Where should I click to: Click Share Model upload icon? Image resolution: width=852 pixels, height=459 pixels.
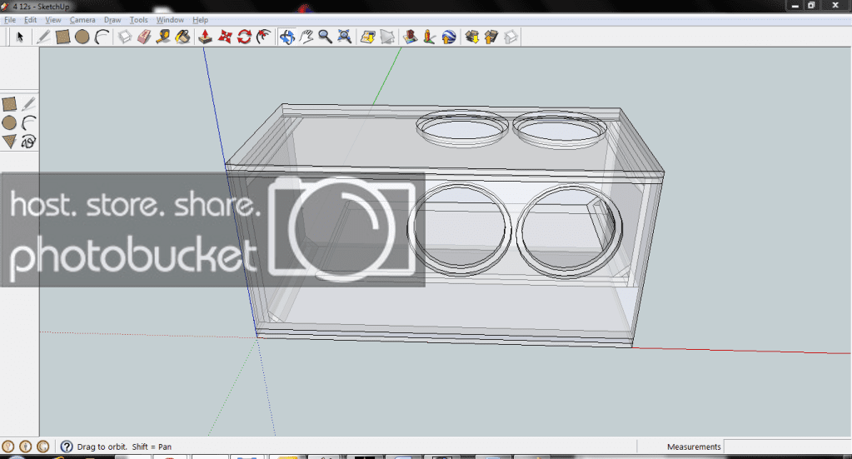point(491,37)
